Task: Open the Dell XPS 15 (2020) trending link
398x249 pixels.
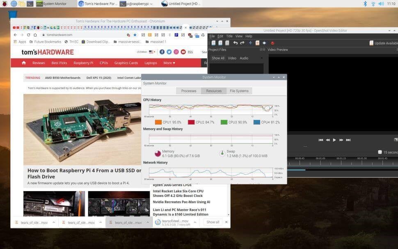Action: (x=99, y=78)
